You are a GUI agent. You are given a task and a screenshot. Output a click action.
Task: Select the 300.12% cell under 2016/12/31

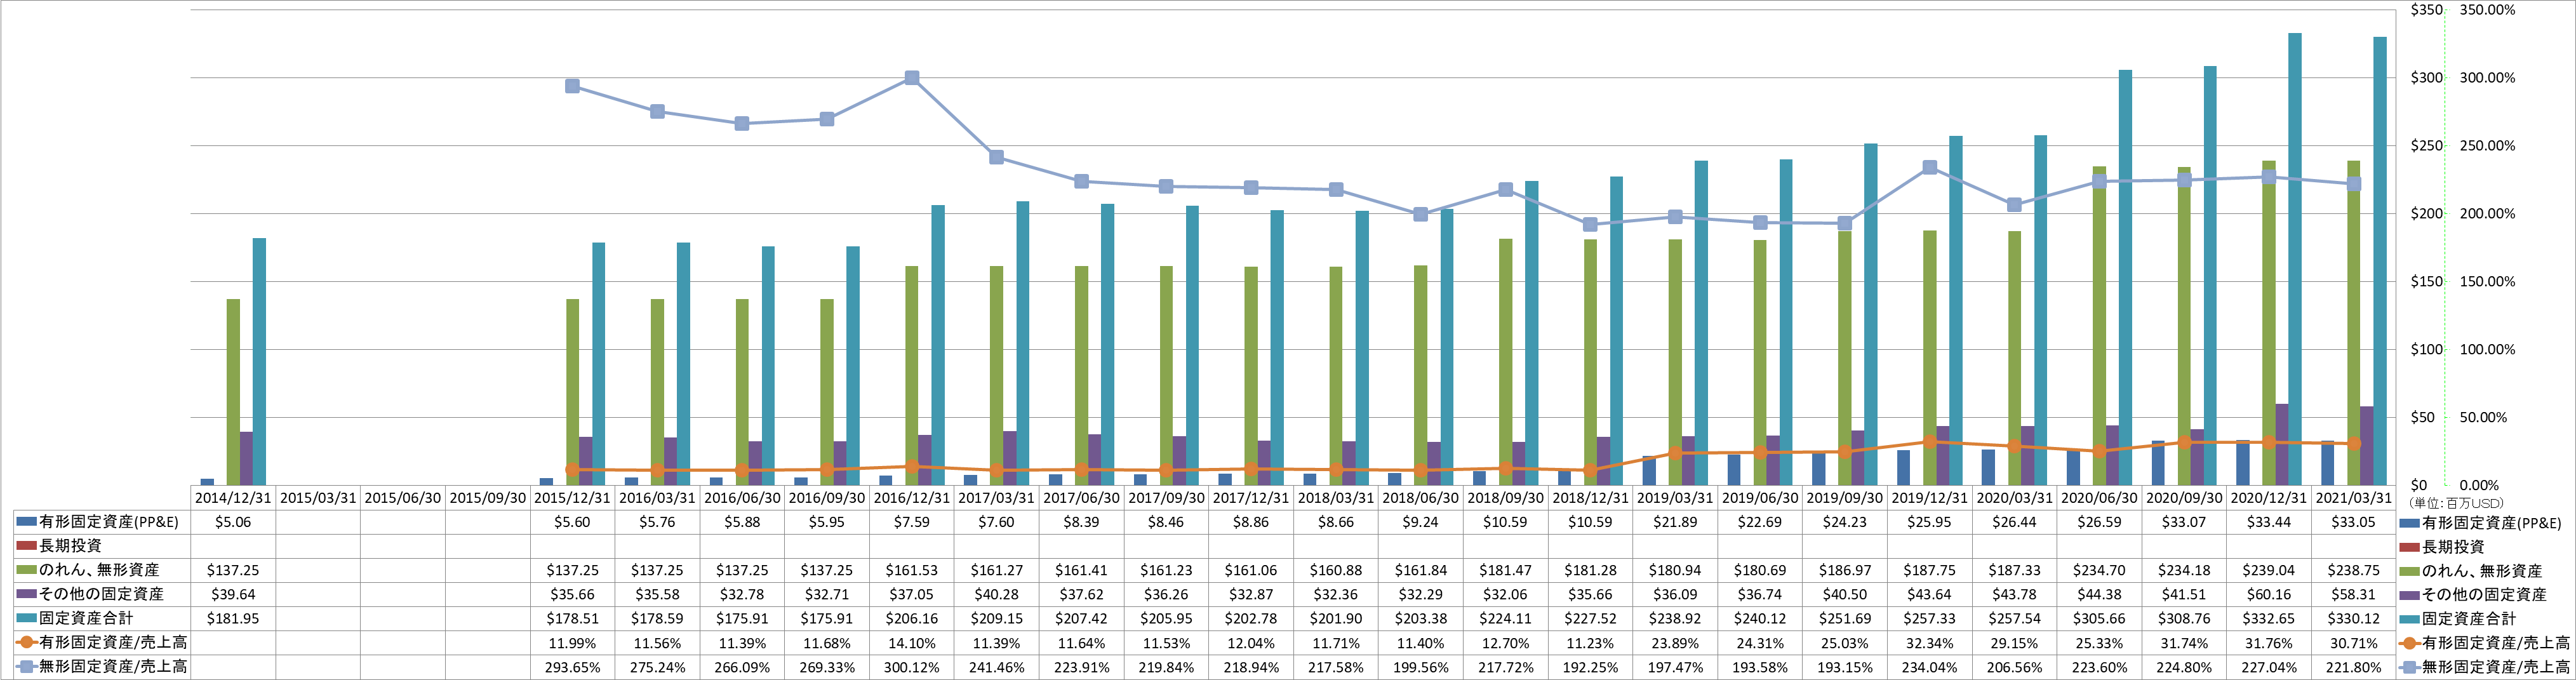911,667
